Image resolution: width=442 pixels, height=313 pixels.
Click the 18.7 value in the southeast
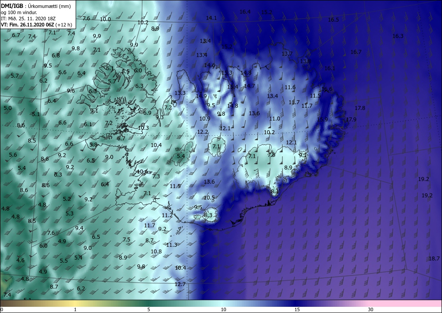click(434, 259)
